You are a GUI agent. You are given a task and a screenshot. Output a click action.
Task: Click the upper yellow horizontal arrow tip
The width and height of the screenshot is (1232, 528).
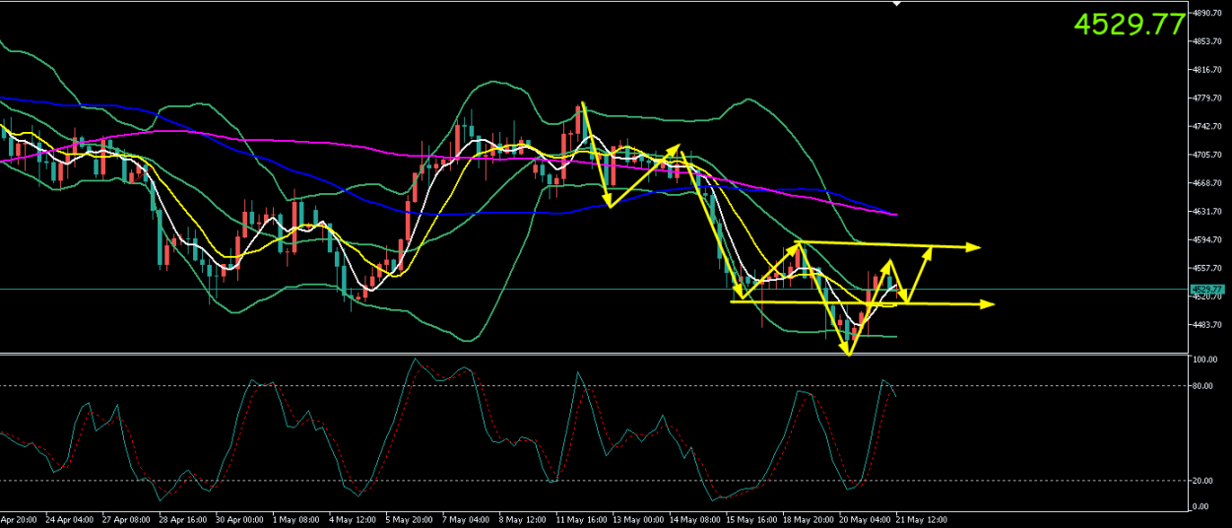[x=973, y=246]
